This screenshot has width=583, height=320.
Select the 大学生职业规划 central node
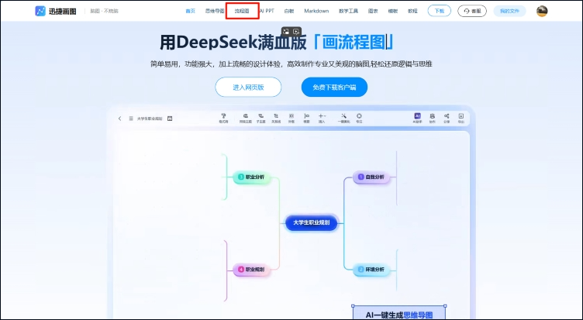coord(311,222)
